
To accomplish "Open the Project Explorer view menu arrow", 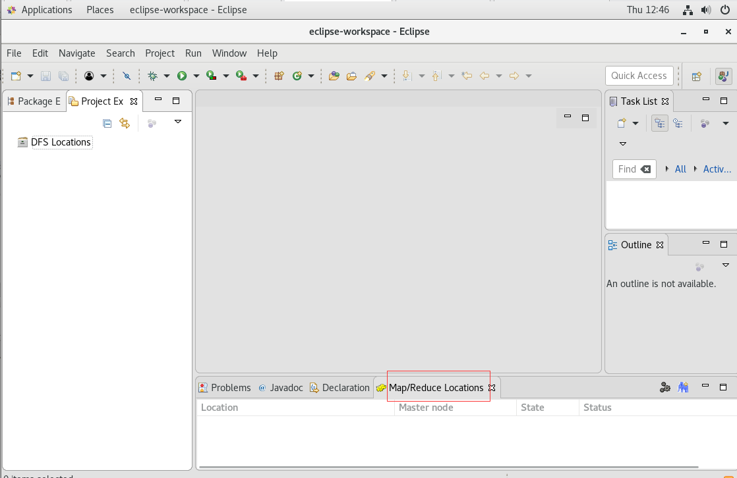I will 178,122.
